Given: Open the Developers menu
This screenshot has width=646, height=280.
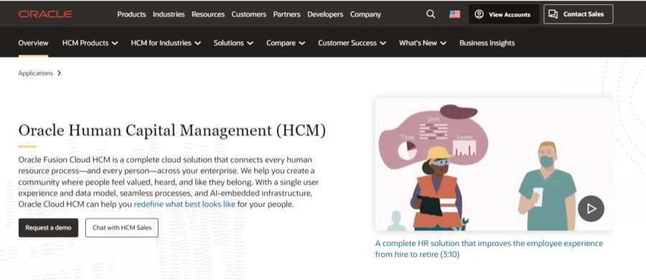Looking at the screenshot, I should coord(325,14).
